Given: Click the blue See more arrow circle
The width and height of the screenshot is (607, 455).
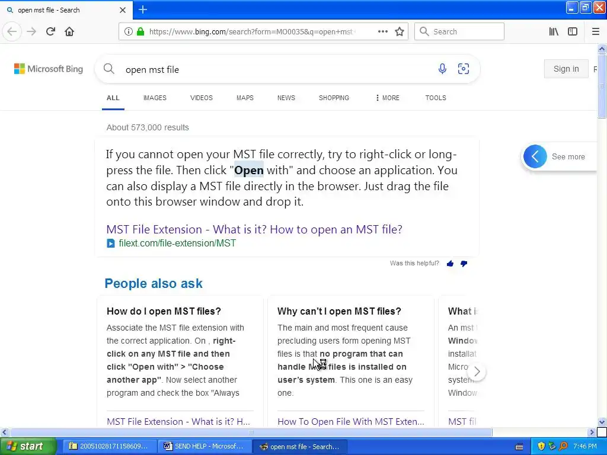Looking at the screenshot, I should (x=535, y=156).
